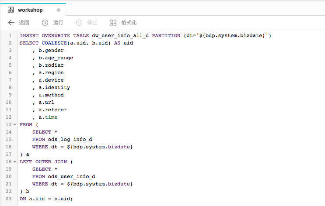Click the text 'a.device'

tap(51, 80)
